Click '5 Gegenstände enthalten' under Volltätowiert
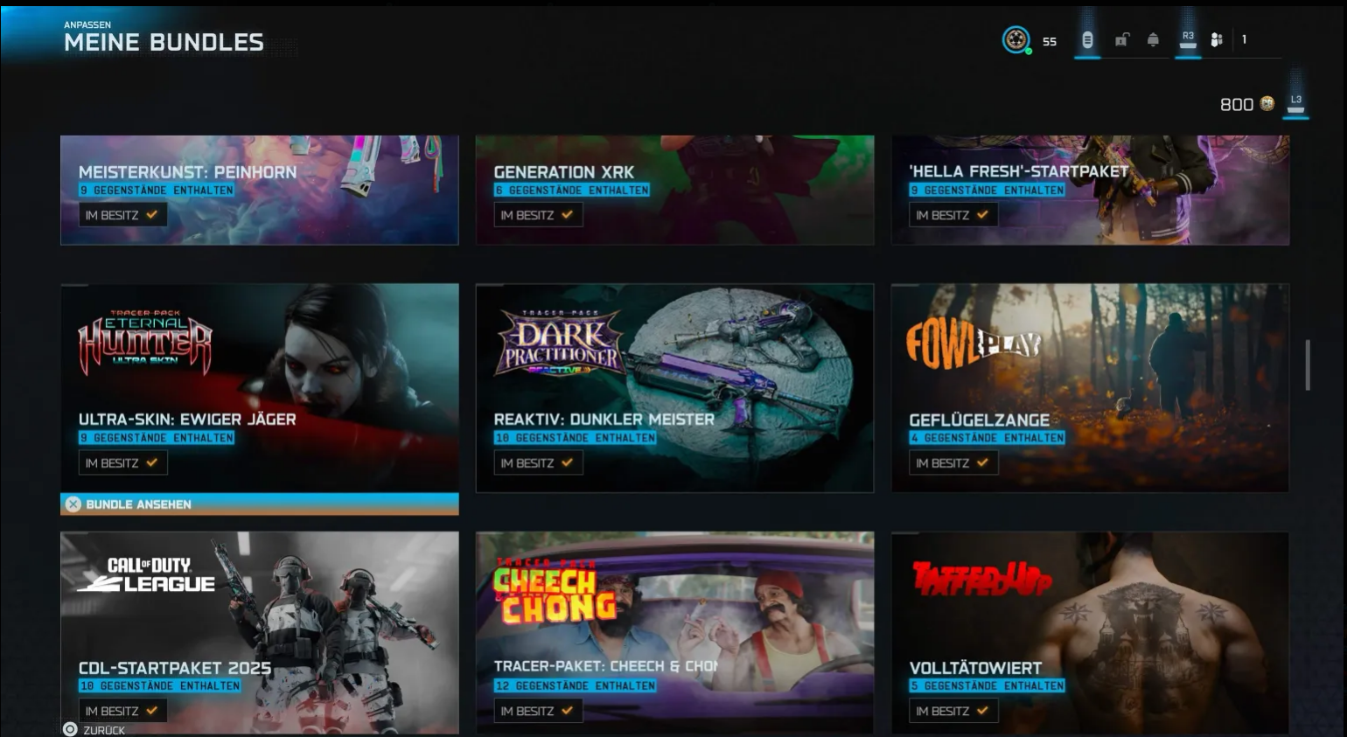Screen dimensions: 1347x737 tap(988, 686)
